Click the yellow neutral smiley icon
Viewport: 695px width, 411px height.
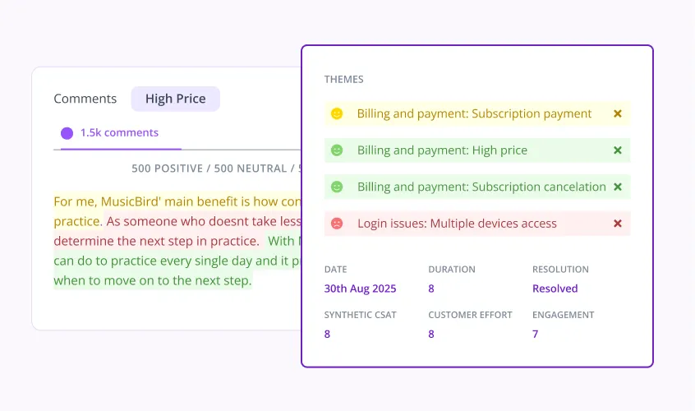pyautogui.click(x=337, y=114)
